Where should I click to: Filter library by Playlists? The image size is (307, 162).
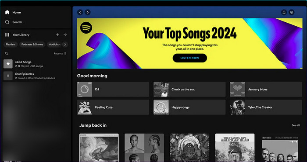[11, 45]
